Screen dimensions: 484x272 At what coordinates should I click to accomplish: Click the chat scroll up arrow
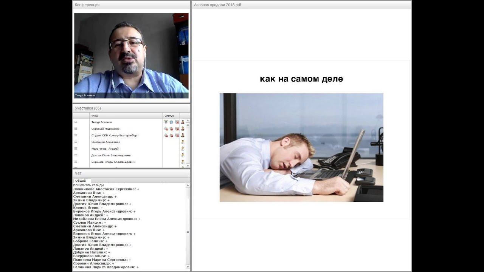(x=188, y=185)
